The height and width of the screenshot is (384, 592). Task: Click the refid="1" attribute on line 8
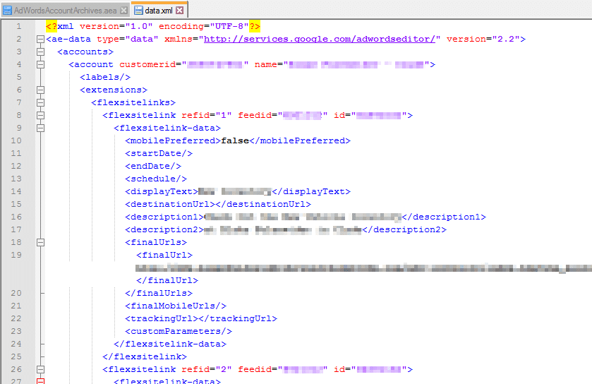coord(207,115)
